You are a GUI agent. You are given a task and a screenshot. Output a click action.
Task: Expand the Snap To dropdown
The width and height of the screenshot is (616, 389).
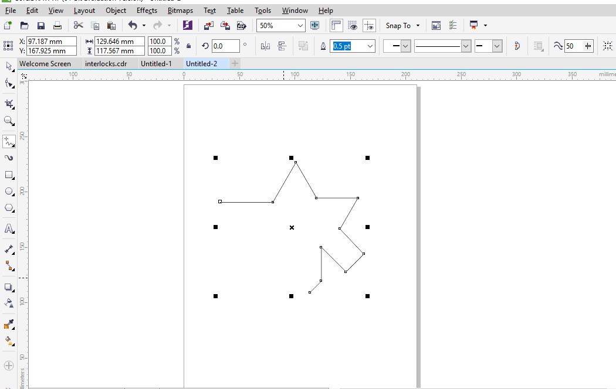pos(418,26)
